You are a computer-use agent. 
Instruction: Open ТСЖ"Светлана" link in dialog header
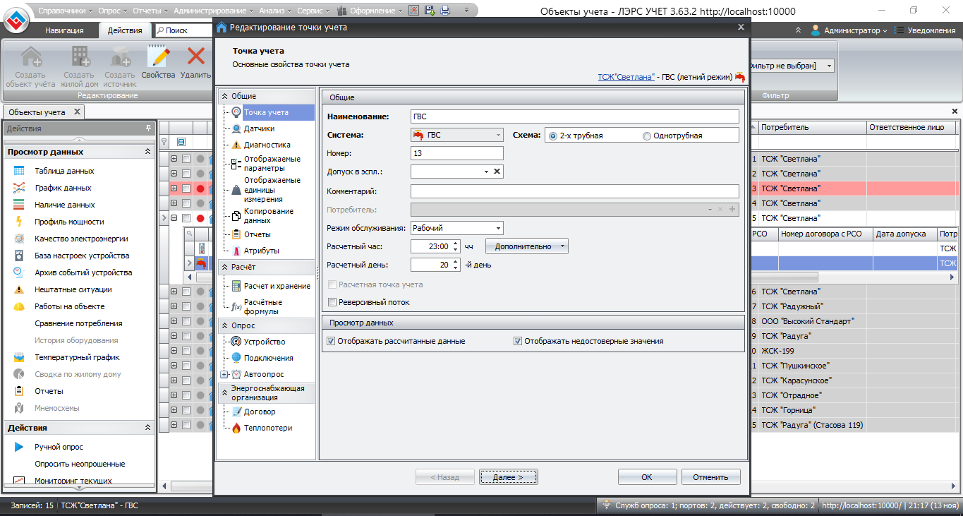tap(625, 77)
